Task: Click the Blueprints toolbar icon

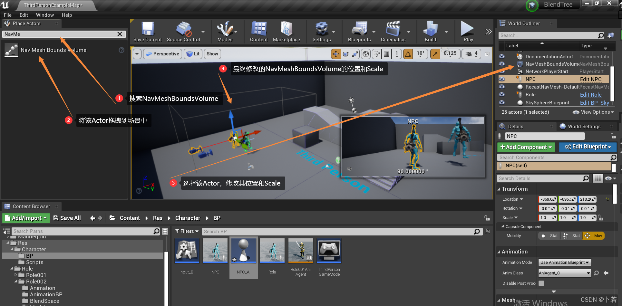Action: pos(359,32)
